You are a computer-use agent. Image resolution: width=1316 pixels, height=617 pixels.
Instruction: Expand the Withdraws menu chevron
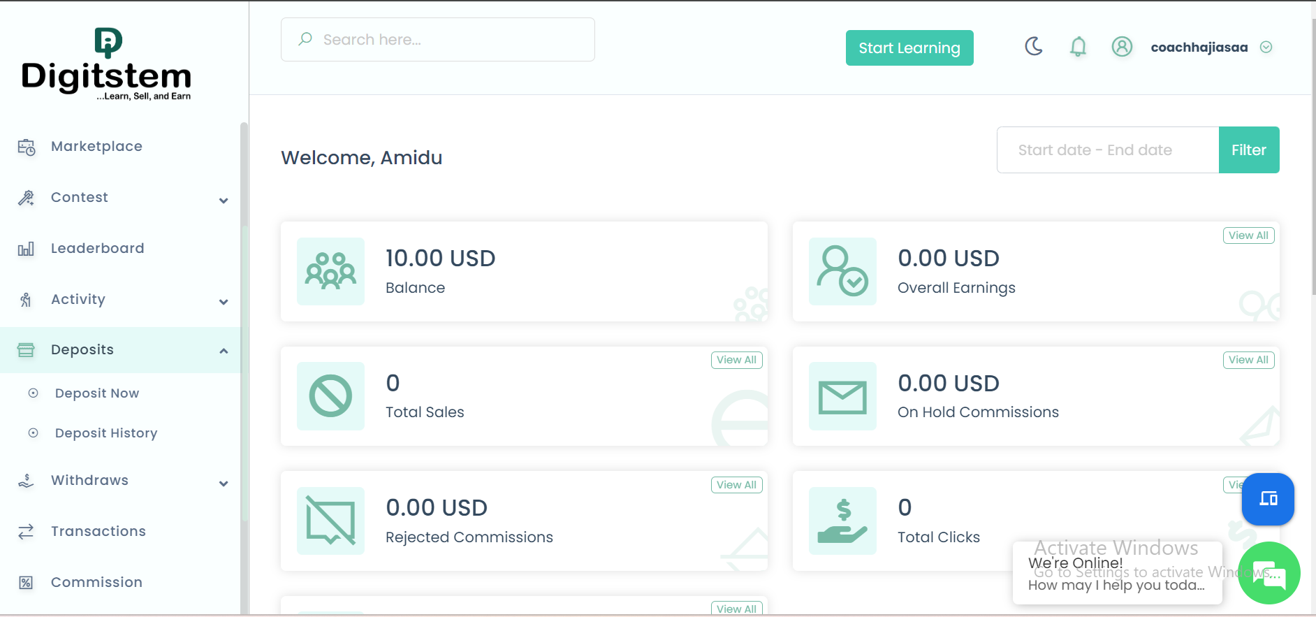click(224, 484)
